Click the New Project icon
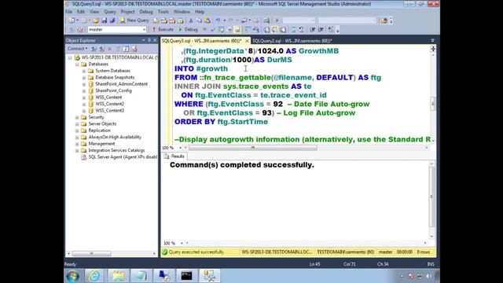This screenshot has width=503, height=283. (72, 20)
